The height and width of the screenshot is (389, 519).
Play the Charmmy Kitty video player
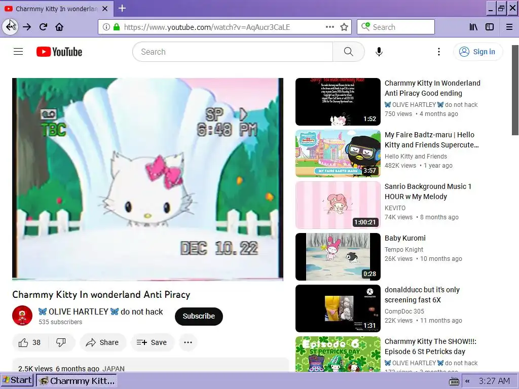tap(147, 179)
